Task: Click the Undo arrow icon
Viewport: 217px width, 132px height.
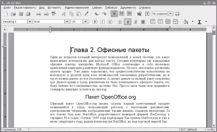Action: click(x=97, y=14)
